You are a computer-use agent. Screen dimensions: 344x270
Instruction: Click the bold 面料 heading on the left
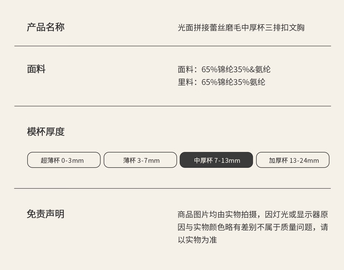click(36, 69)
